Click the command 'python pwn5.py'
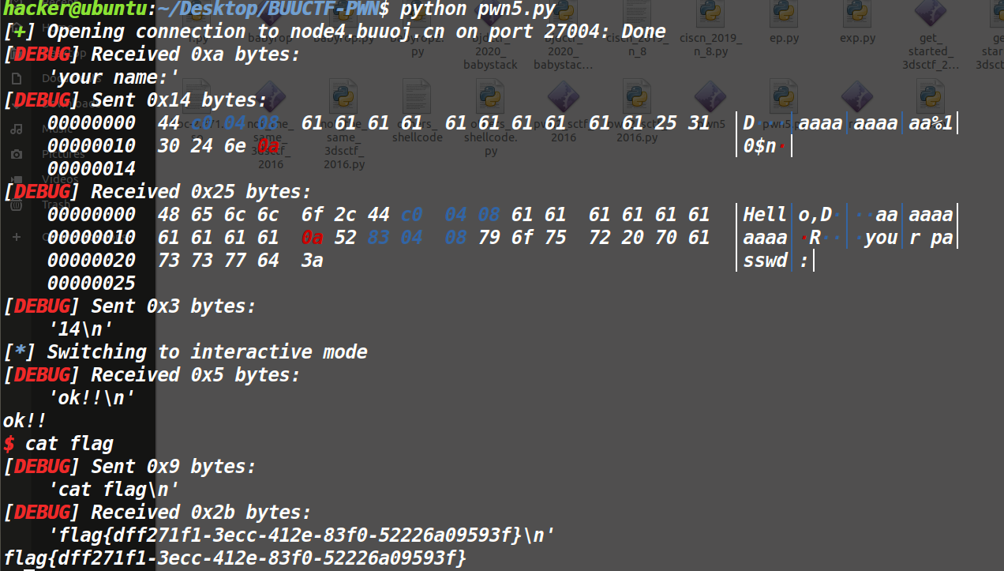 point(477,9)
